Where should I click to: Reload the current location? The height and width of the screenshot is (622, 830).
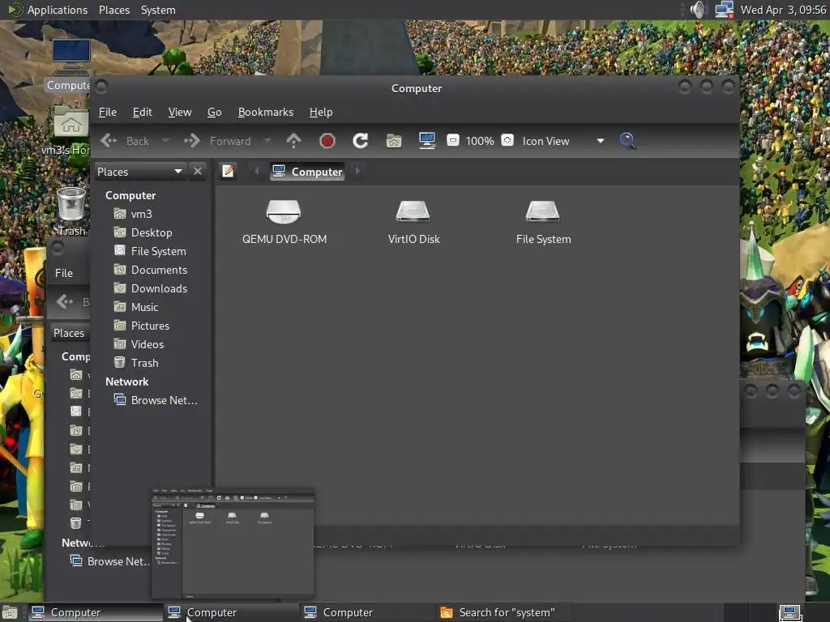tap(361, 141)
